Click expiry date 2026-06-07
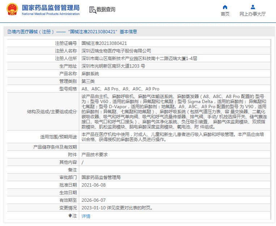This screenshot has width=276, height=226. click(93, 200)
